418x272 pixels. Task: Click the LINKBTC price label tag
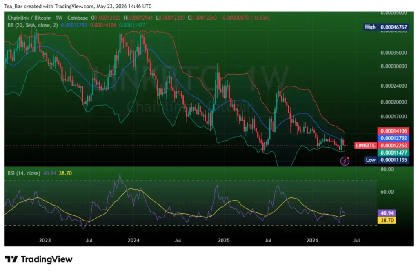[365, 146]
